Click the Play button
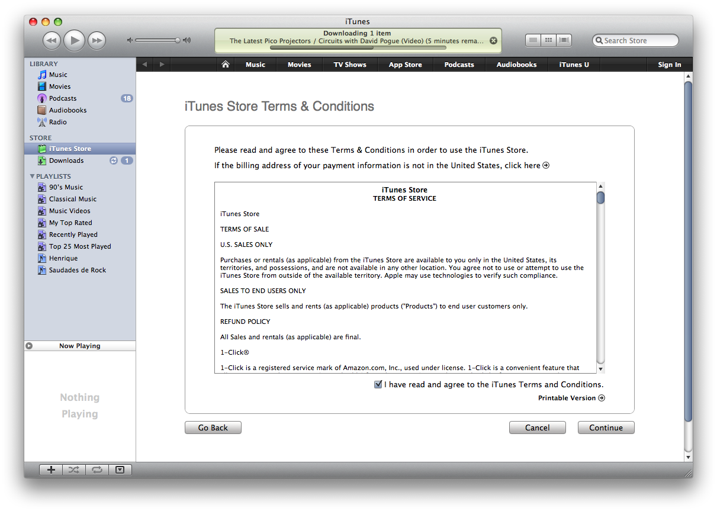 click(75, 40)
